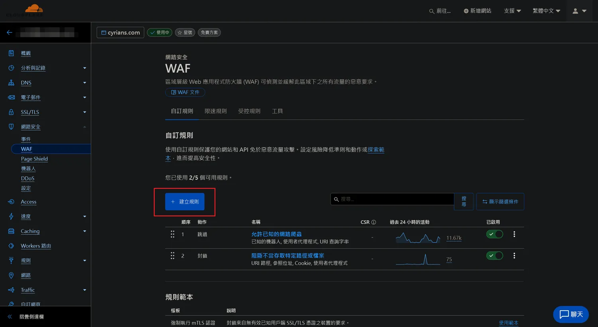
Task: Disable the 允許已知的網路爬蟲 rule toggle
Action: pyautogui.click(x=494, y=234)
